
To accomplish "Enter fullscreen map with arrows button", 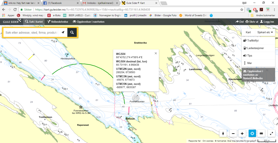I will pos(271,134).
